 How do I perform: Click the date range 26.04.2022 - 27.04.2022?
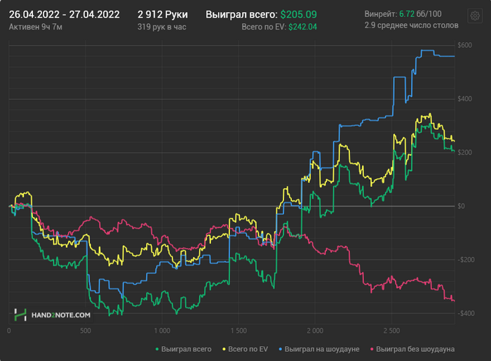click(x=65, y=15)
